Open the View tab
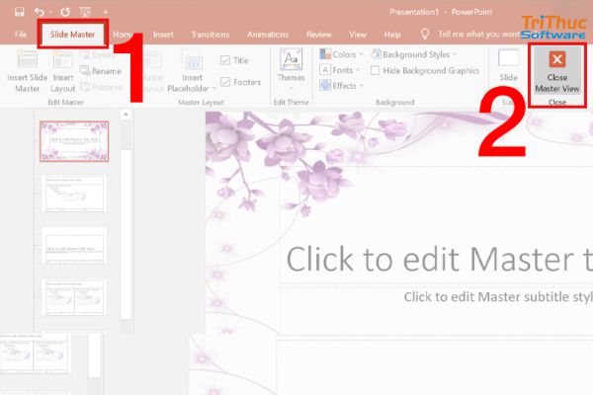The width and height of the screenshot is (593, 395). pyautogui.click(x=358, y=35)
